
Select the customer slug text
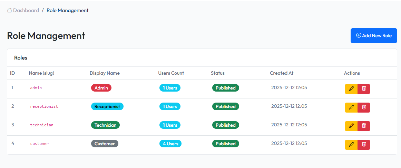(39, 144)
